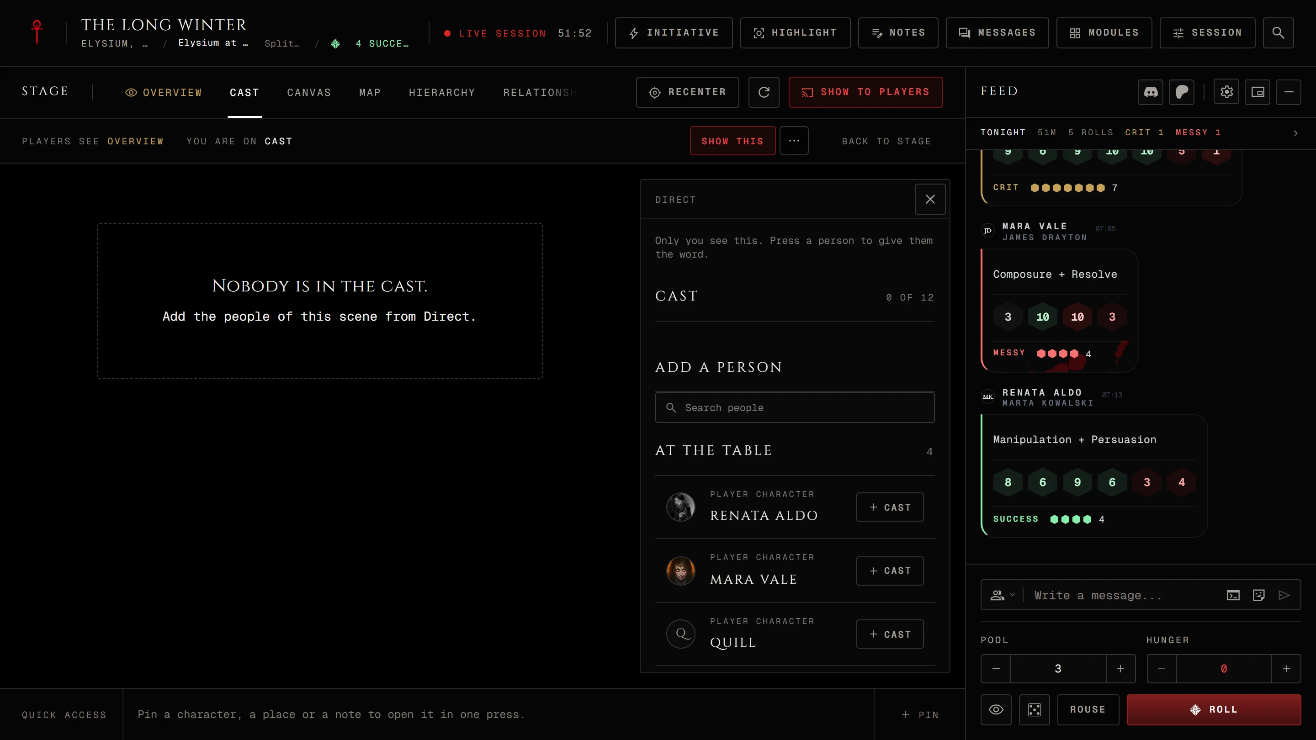1316x740 pixels.
Task: Click the Search people field
Action: [x=795, y=407]
